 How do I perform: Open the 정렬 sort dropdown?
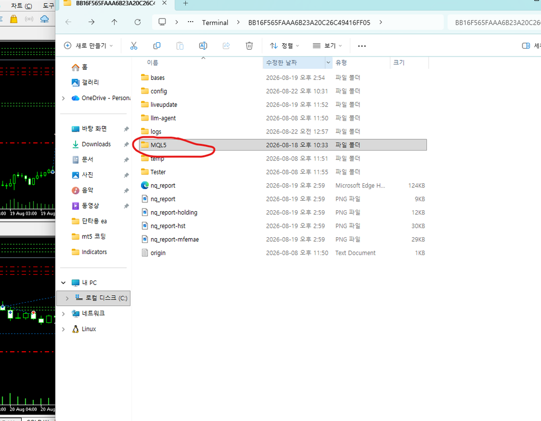(x=285, y=45)
